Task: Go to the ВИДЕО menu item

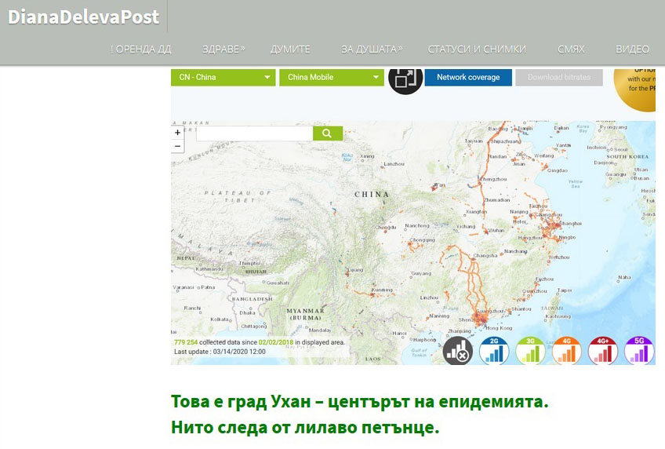Action: [x=632, y=49]
